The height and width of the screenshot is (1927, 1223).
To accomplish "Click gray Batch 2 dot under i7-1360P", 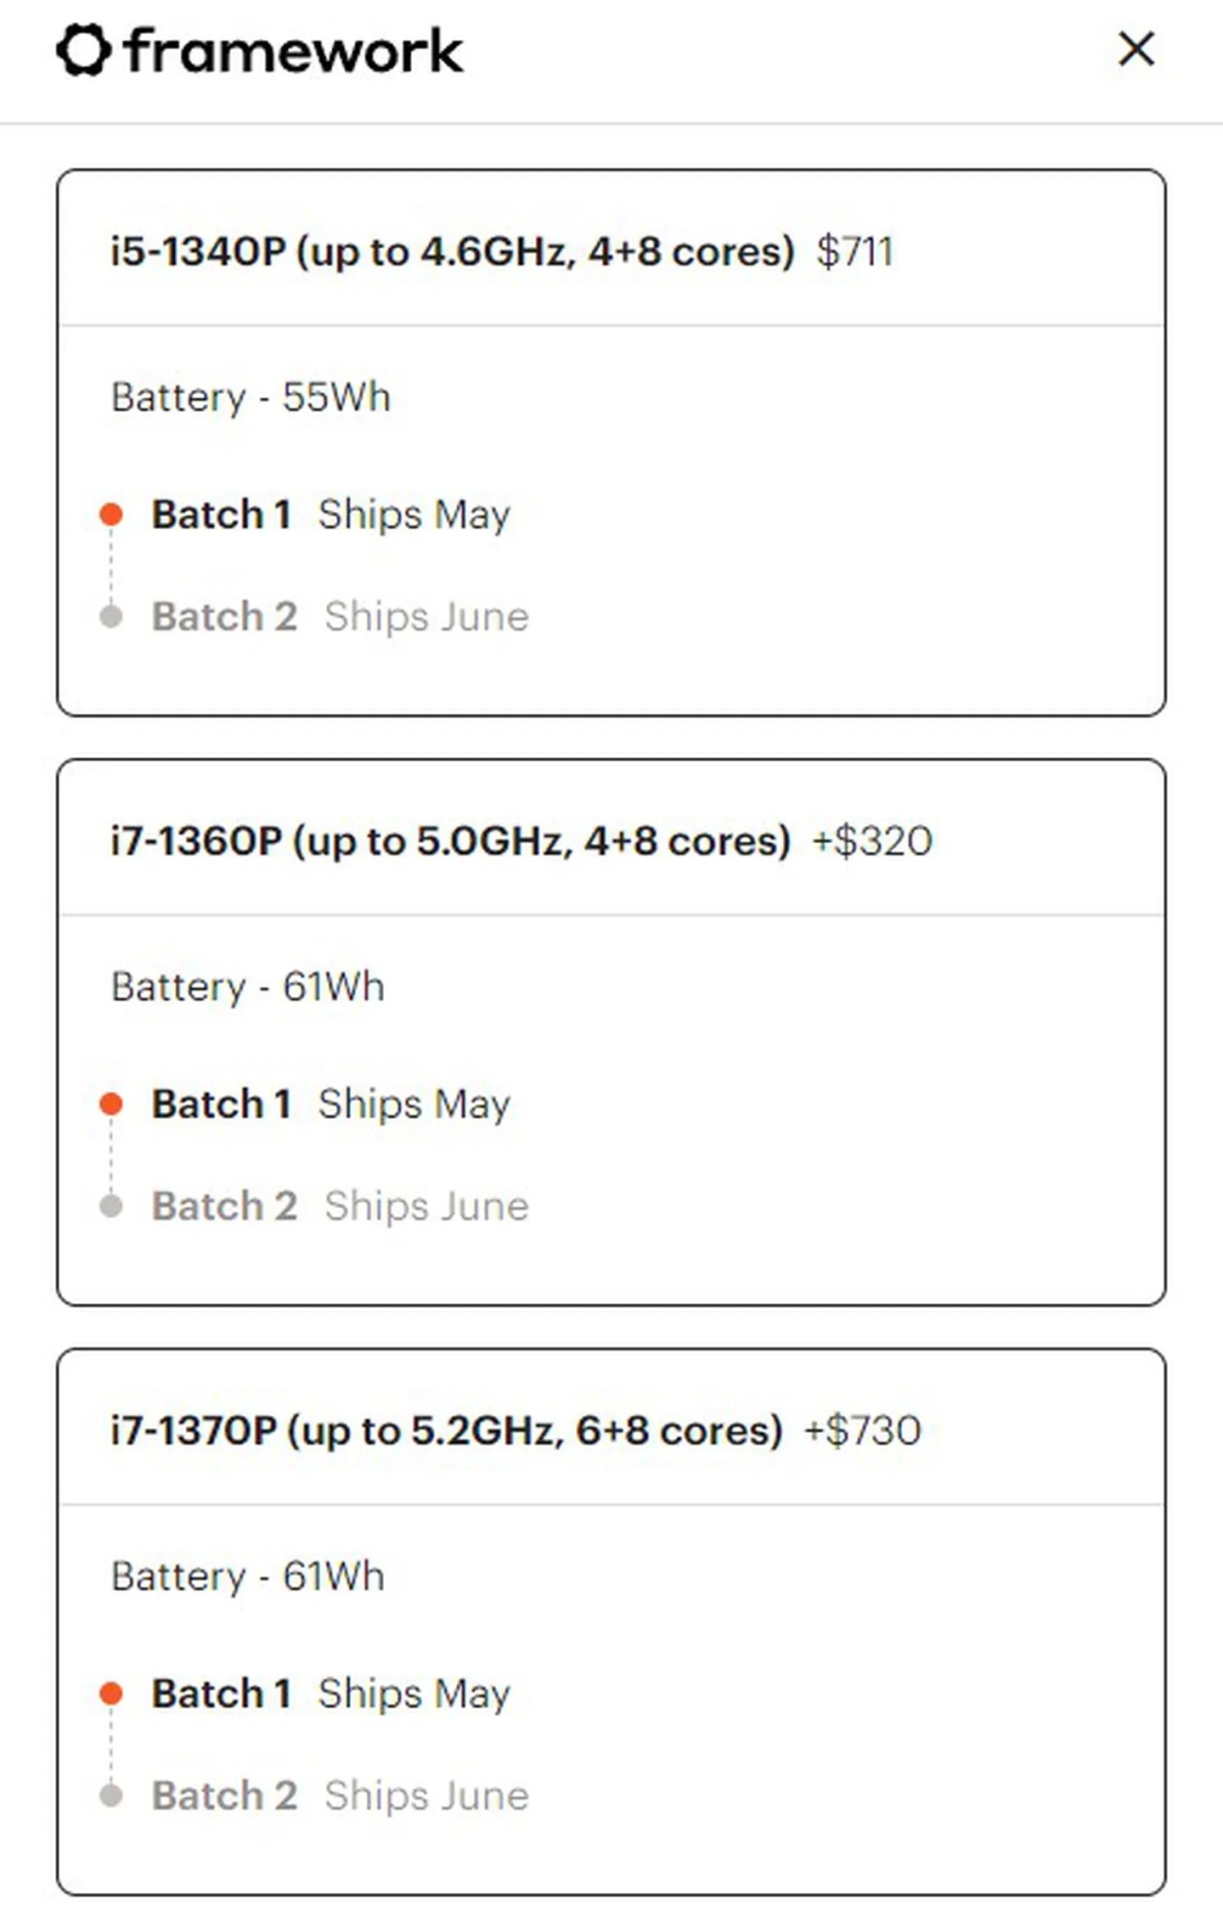I will coord(111,1206).
